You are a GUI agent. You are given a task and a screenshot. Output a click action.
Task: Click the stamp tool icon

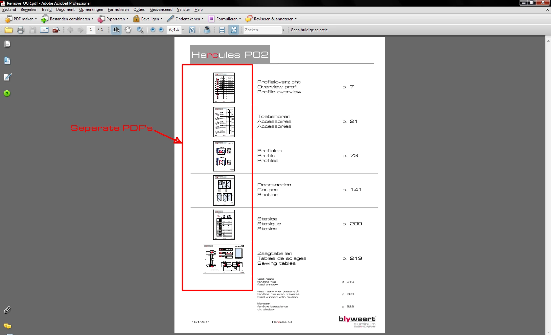[207, 30]
